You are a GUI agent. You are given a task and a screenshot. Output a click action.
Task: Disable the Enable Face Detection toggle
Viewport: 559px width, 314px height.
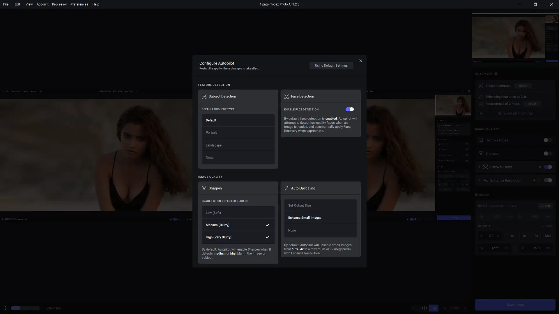349,109
